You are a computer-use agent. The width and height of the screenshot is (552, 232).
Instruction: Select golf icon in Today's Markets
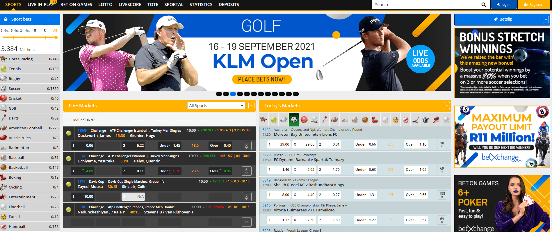tap(314, 120)
